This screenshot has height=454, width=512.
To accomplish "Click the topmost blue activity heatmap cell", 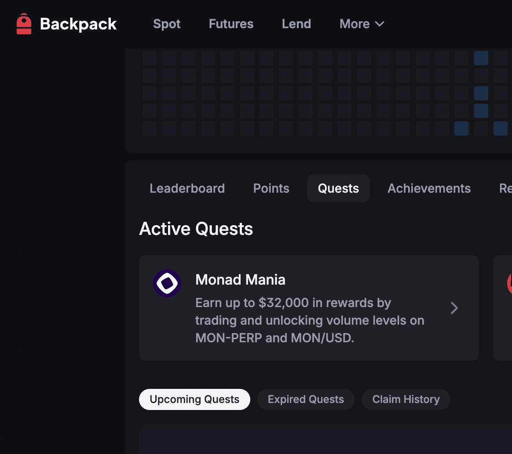I will 481,58.
